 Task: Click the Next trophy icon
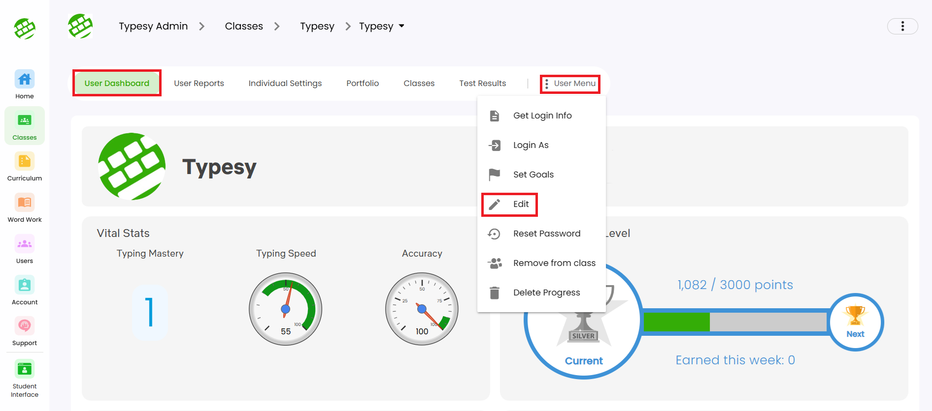coord(856,316)
